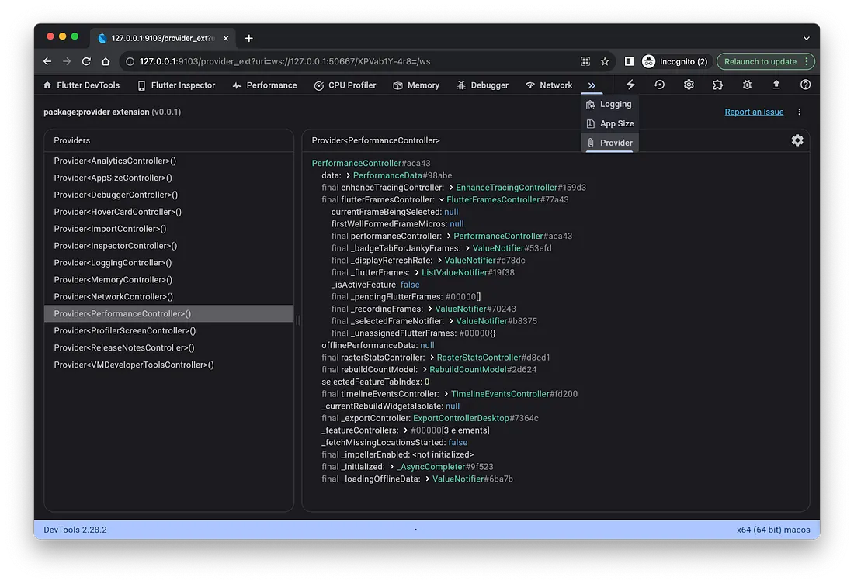Viewport: 854px width, 584px height.
Task: Expand the rasterStatsController node
Action: pyautogui.click(x=432, y=358)
